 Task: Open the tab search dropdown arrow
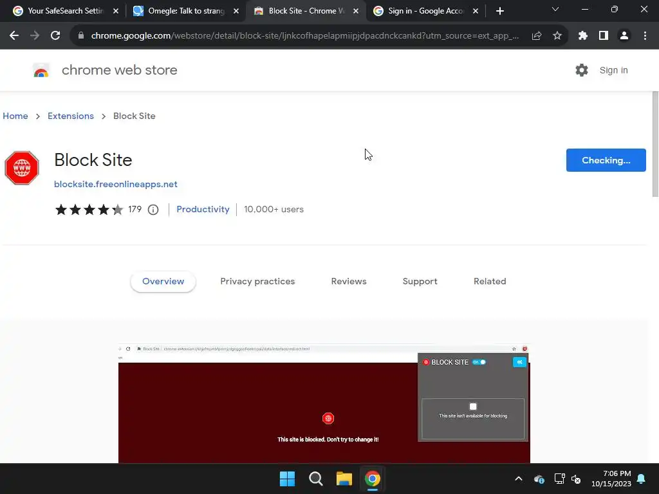[x=555, y=9]
